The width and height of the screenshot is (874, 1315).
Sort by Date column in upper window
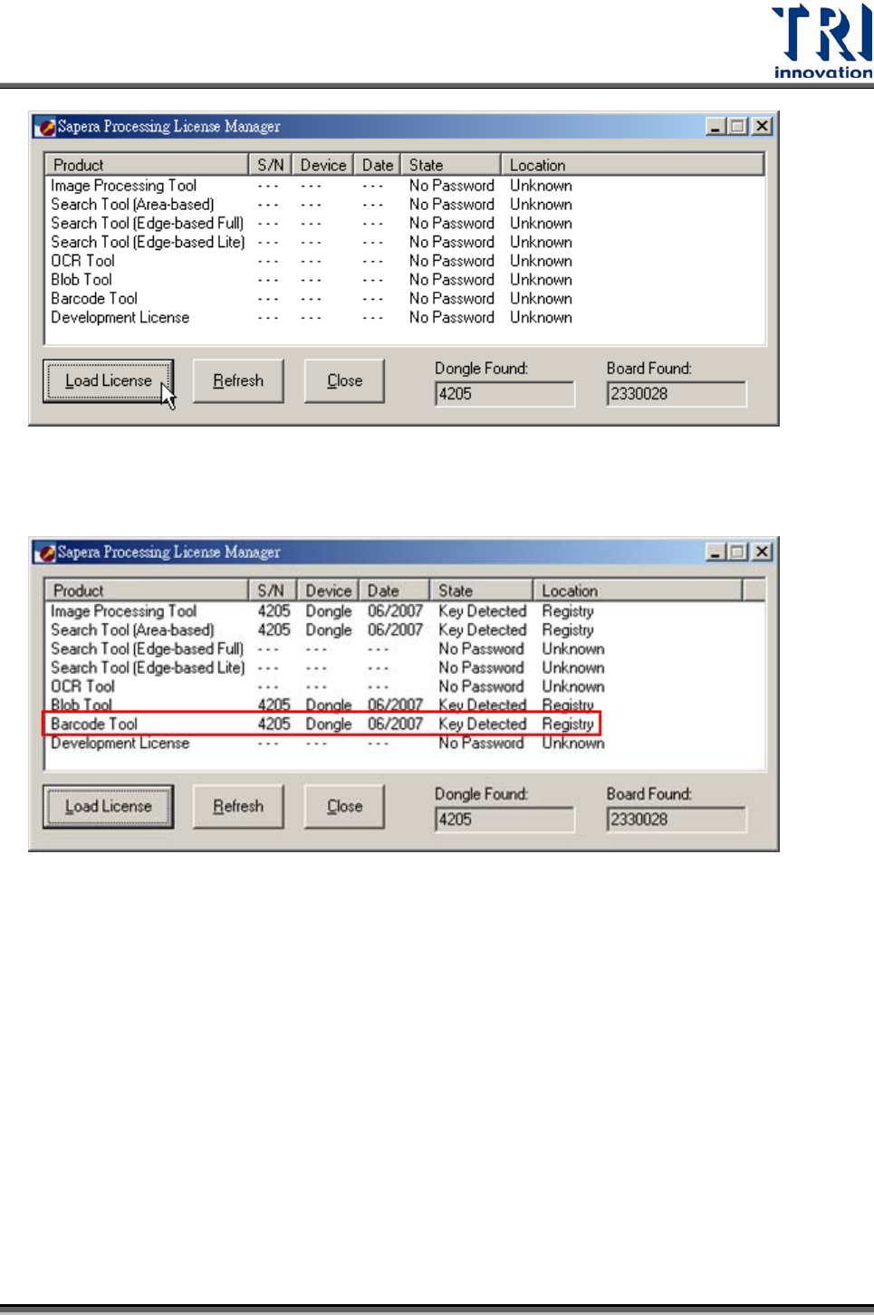(x=377, y=165)
